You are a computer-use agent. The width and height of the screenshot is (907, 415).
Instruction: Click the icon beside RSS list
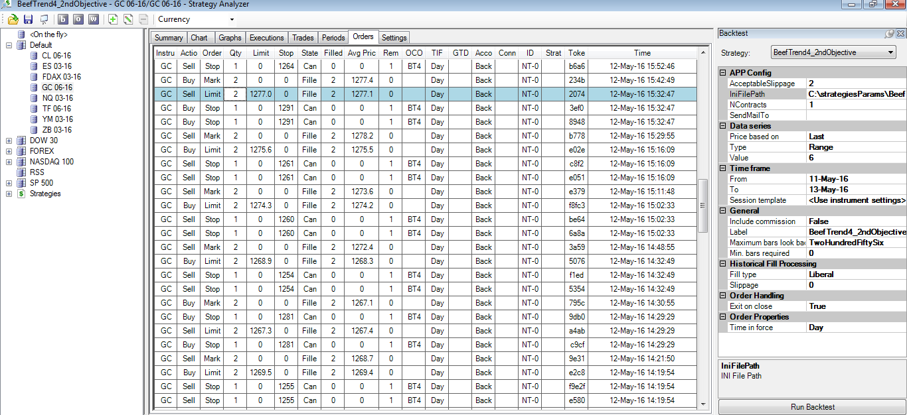tap(22, 172)
